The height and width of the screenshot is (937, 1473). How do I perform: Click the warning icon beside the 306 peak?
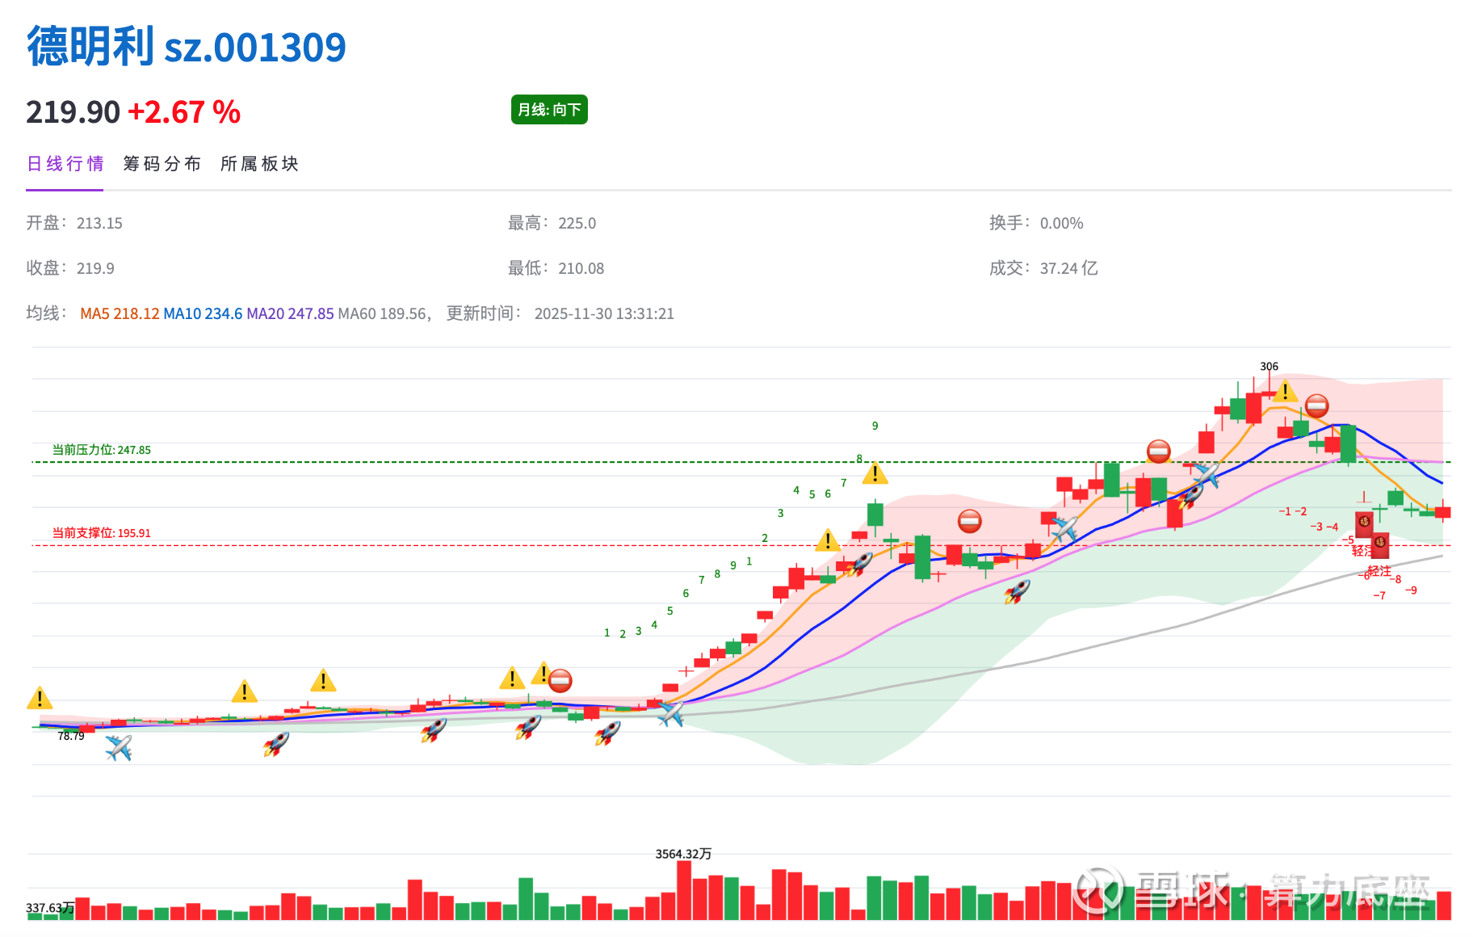[x=1285, y=391]
